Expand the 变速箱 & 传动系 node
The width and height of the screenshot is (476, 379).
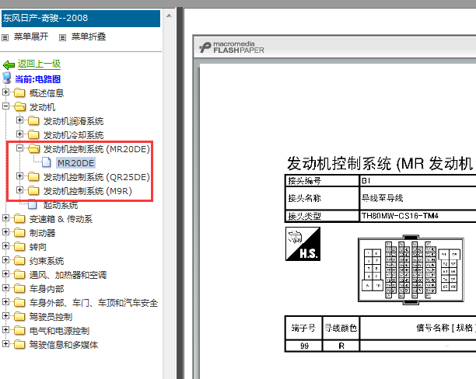pyautogui.click(x=5, y=217)
